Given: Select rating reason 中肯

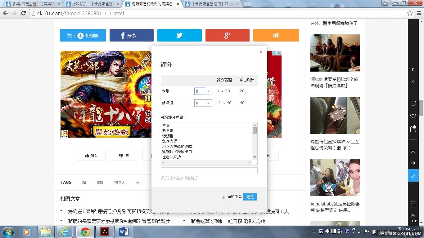Looking at the screenshot, I should [166, 126].
